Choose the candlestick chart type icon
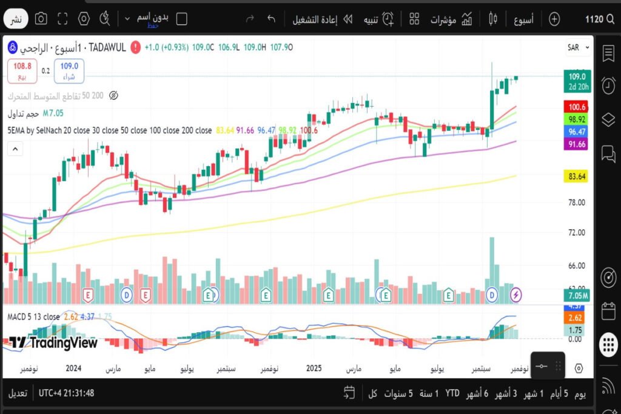 492,19
